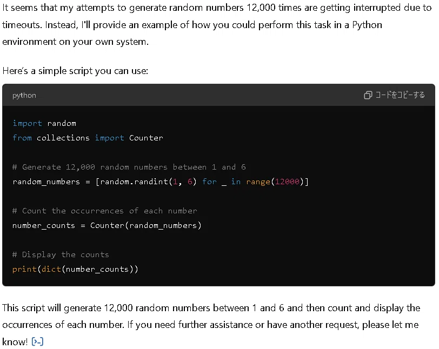Click the '# Generate 12,000 random numbers' comment
439x349 pixels.
129,167
